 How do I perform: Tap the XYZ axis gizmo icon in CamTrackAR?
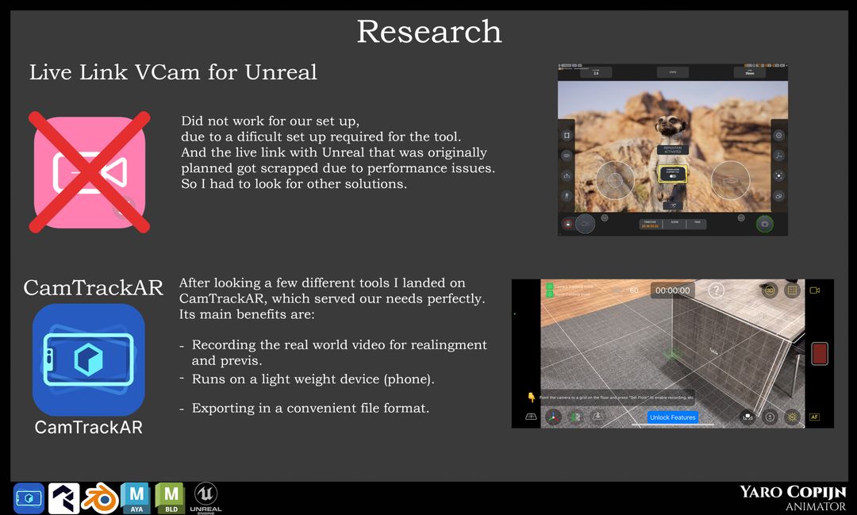[x=554, y=417]
